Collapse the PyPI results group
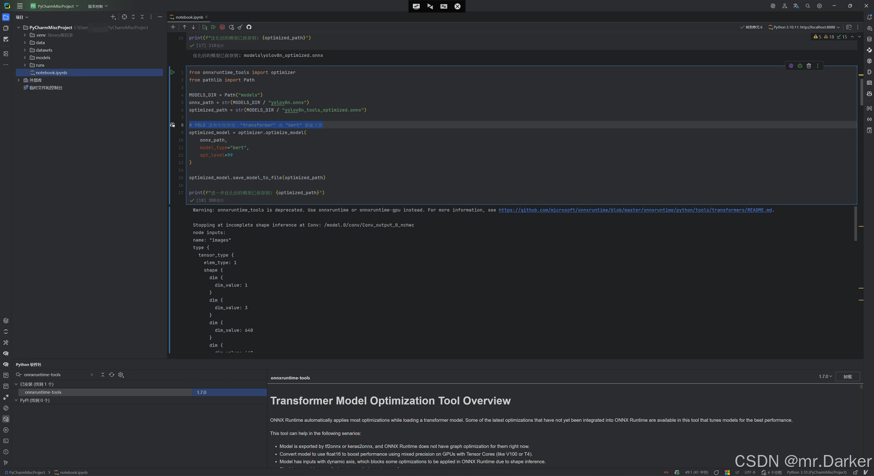The image size is (874, 476). 16,400
